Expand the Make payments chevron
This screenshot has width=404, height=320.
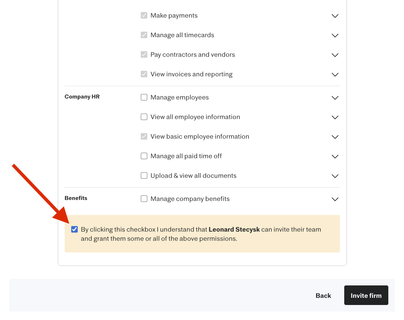point(335,16)
